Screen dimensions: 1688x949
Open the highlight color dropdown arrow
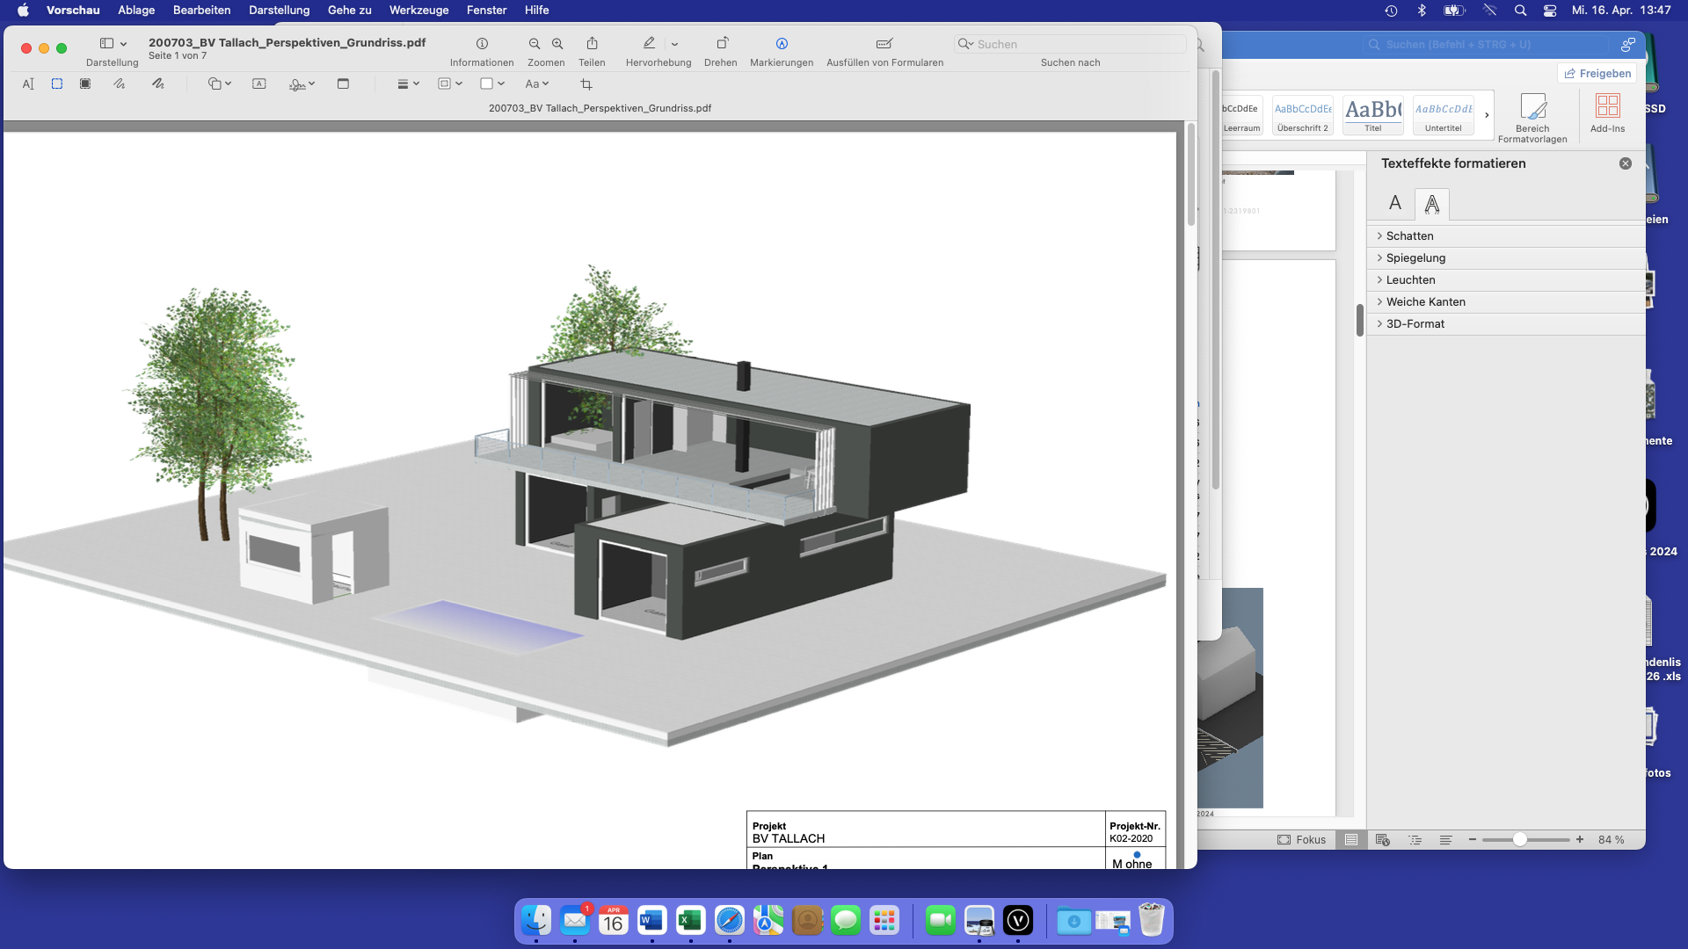click(x=674, y=44)
